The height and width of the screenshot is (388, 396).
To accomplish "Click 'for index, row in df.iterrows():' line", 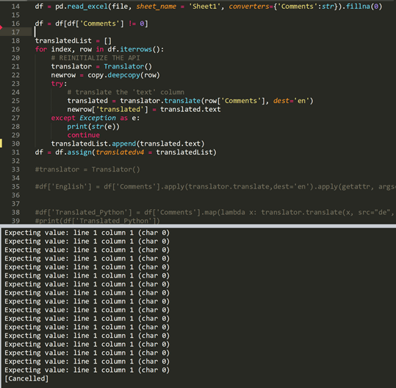I will pyautogui.click(x=99, y=49).
